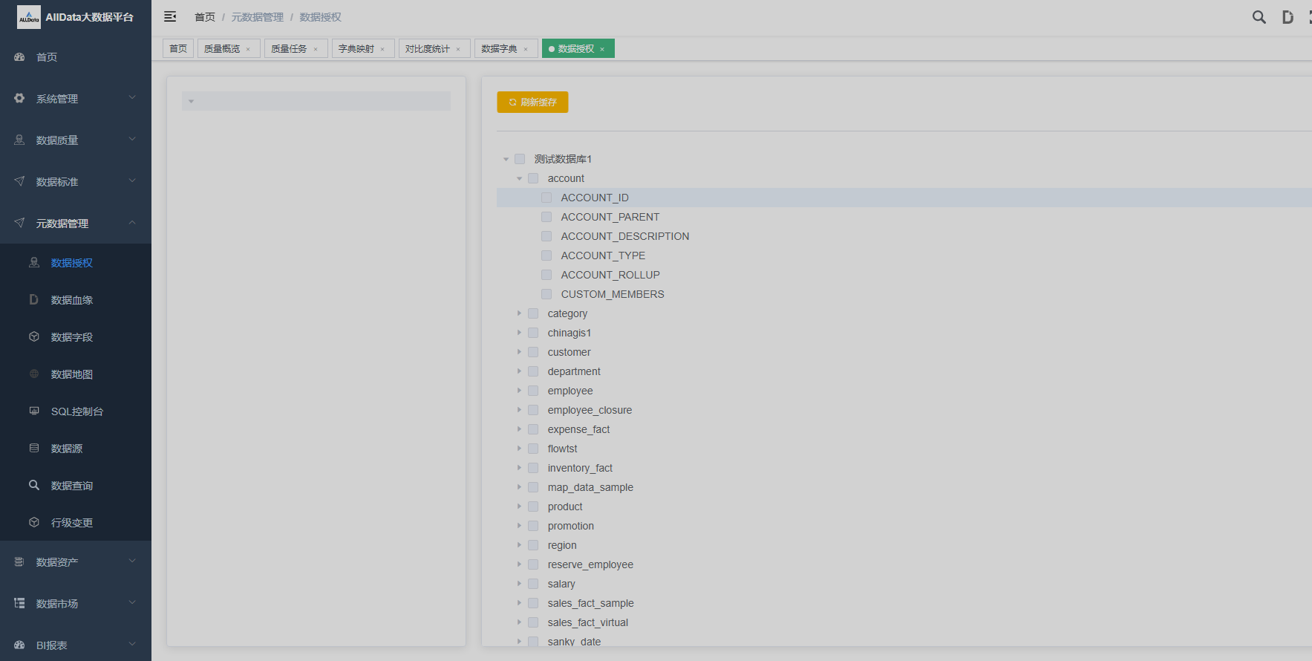The height and width of the screenshot is (661, 1312).
Task: Expand the 系统管理 sidebar menu
Action: 75,99
